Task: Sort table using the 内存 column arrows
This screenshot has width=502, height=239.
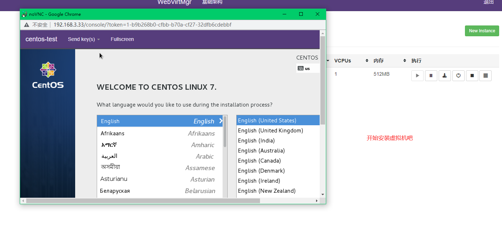Action: tap(405, 61)
